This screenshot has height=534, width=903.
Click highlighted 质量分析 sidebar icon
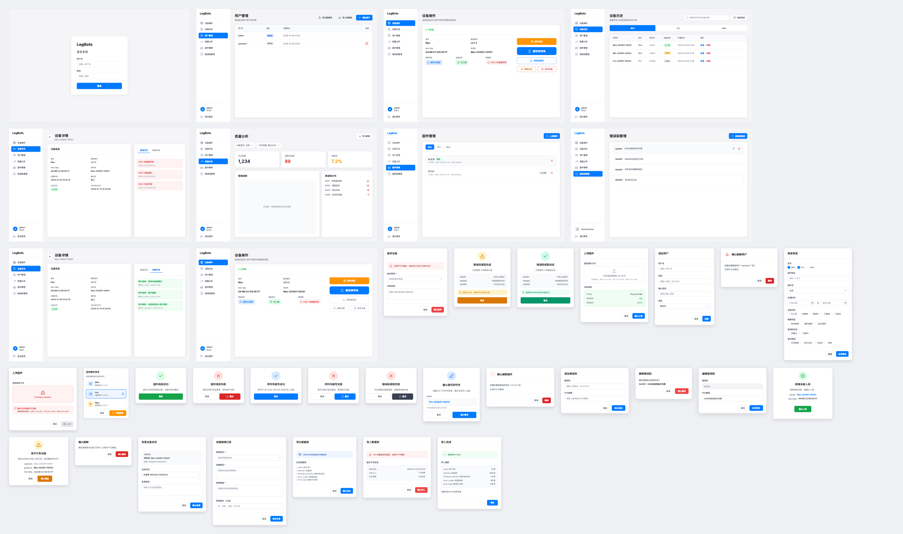pos(202,162)
